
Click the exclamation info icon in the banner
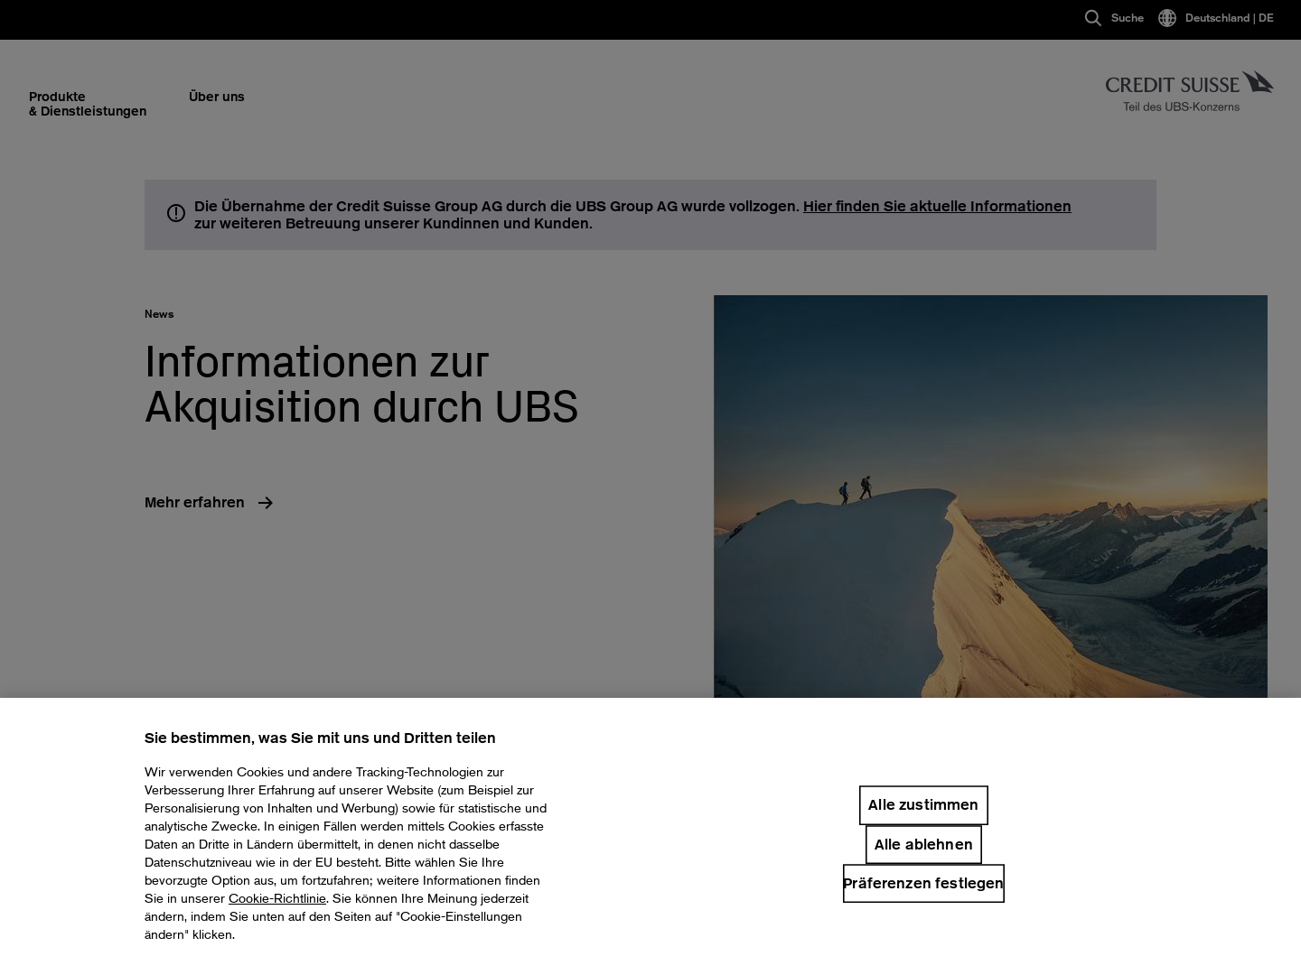(176, 213)
